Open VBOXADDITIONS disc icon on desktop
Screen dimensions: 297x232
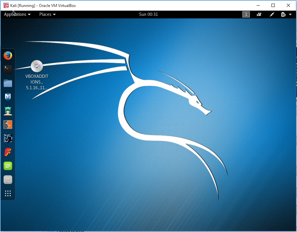37,66
